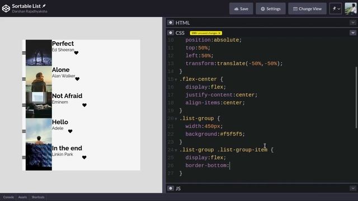
Task: Collapse the .list-group-item rule fold arrow
Action: (x=176, y=150)
